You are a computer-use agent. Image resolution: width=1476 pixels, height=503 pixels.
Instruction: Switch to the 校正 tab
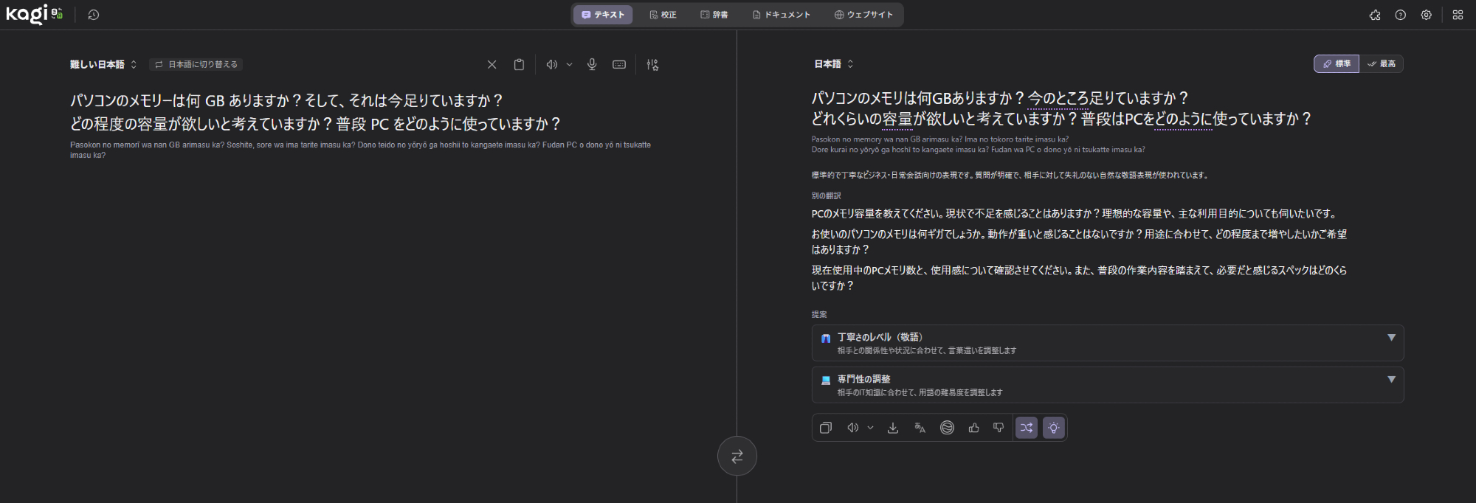[x=663, y=15]
